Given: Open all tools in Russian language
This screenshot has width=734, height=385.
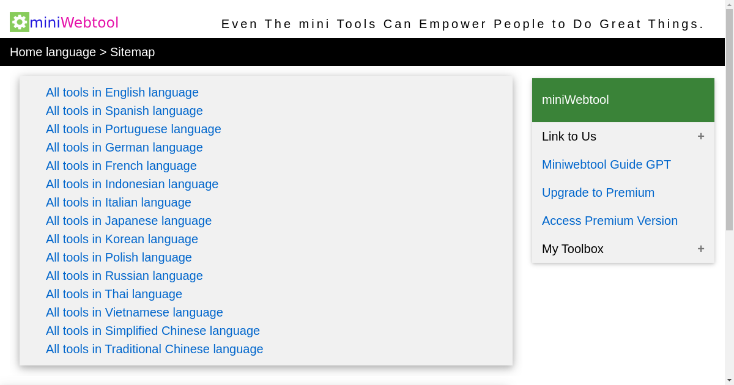Looking at the screenshot, I should [124, 276].
